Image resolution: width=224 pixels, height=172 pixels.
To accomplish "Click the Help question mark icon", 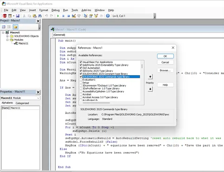I will point(108,16).
